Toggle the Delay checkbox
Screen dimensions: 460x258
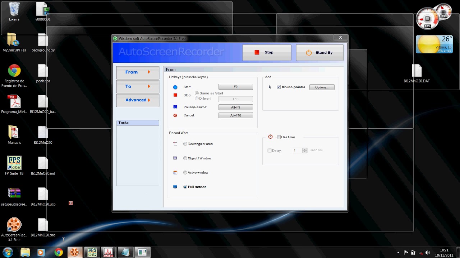[x=270, y=150]
